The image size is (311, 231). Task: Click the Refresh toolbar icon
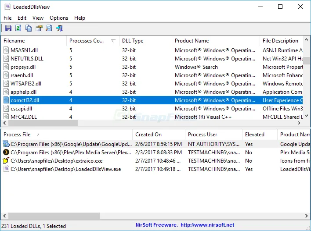(18, 28)
